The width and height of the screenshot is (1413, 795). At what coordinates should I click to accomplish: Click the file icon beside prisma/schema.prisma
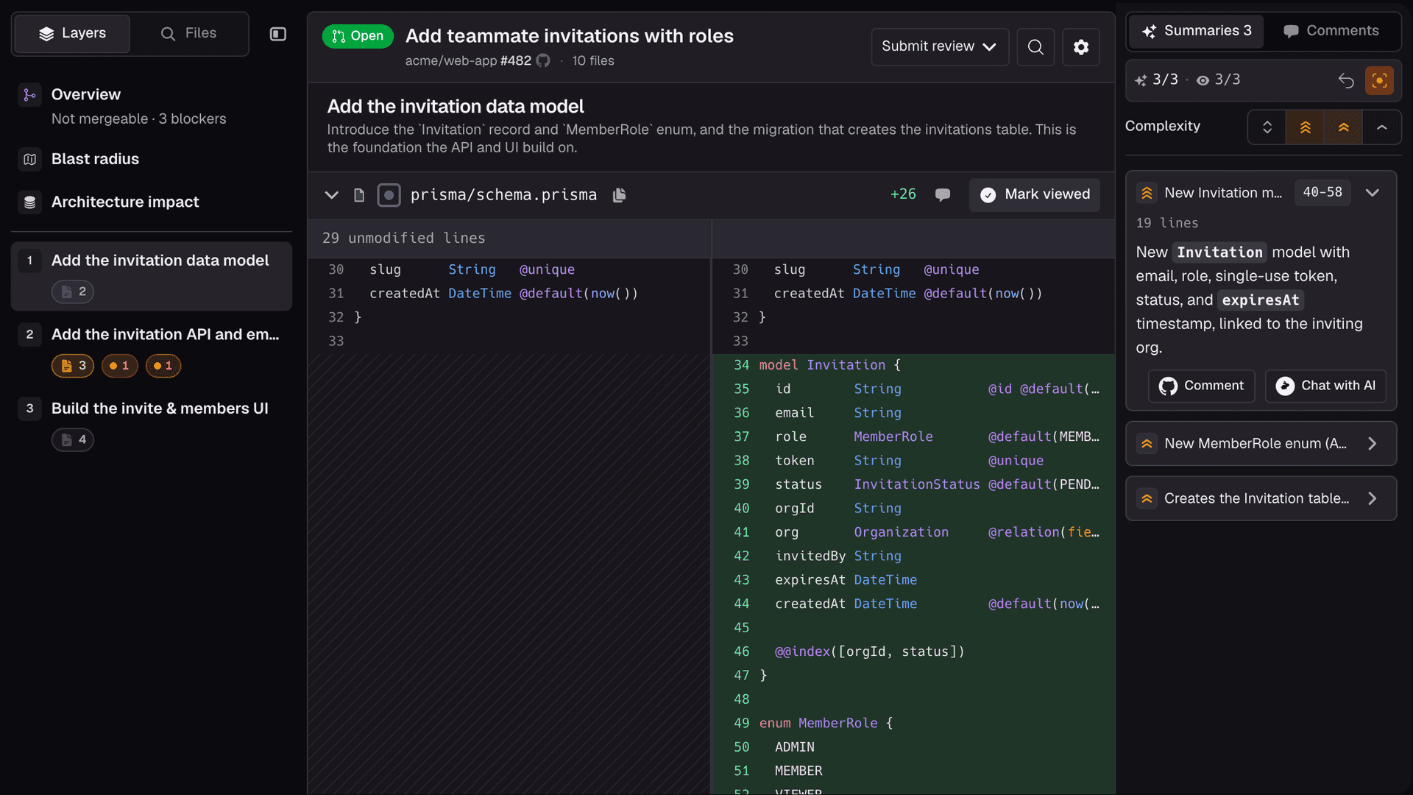[359, 195]
